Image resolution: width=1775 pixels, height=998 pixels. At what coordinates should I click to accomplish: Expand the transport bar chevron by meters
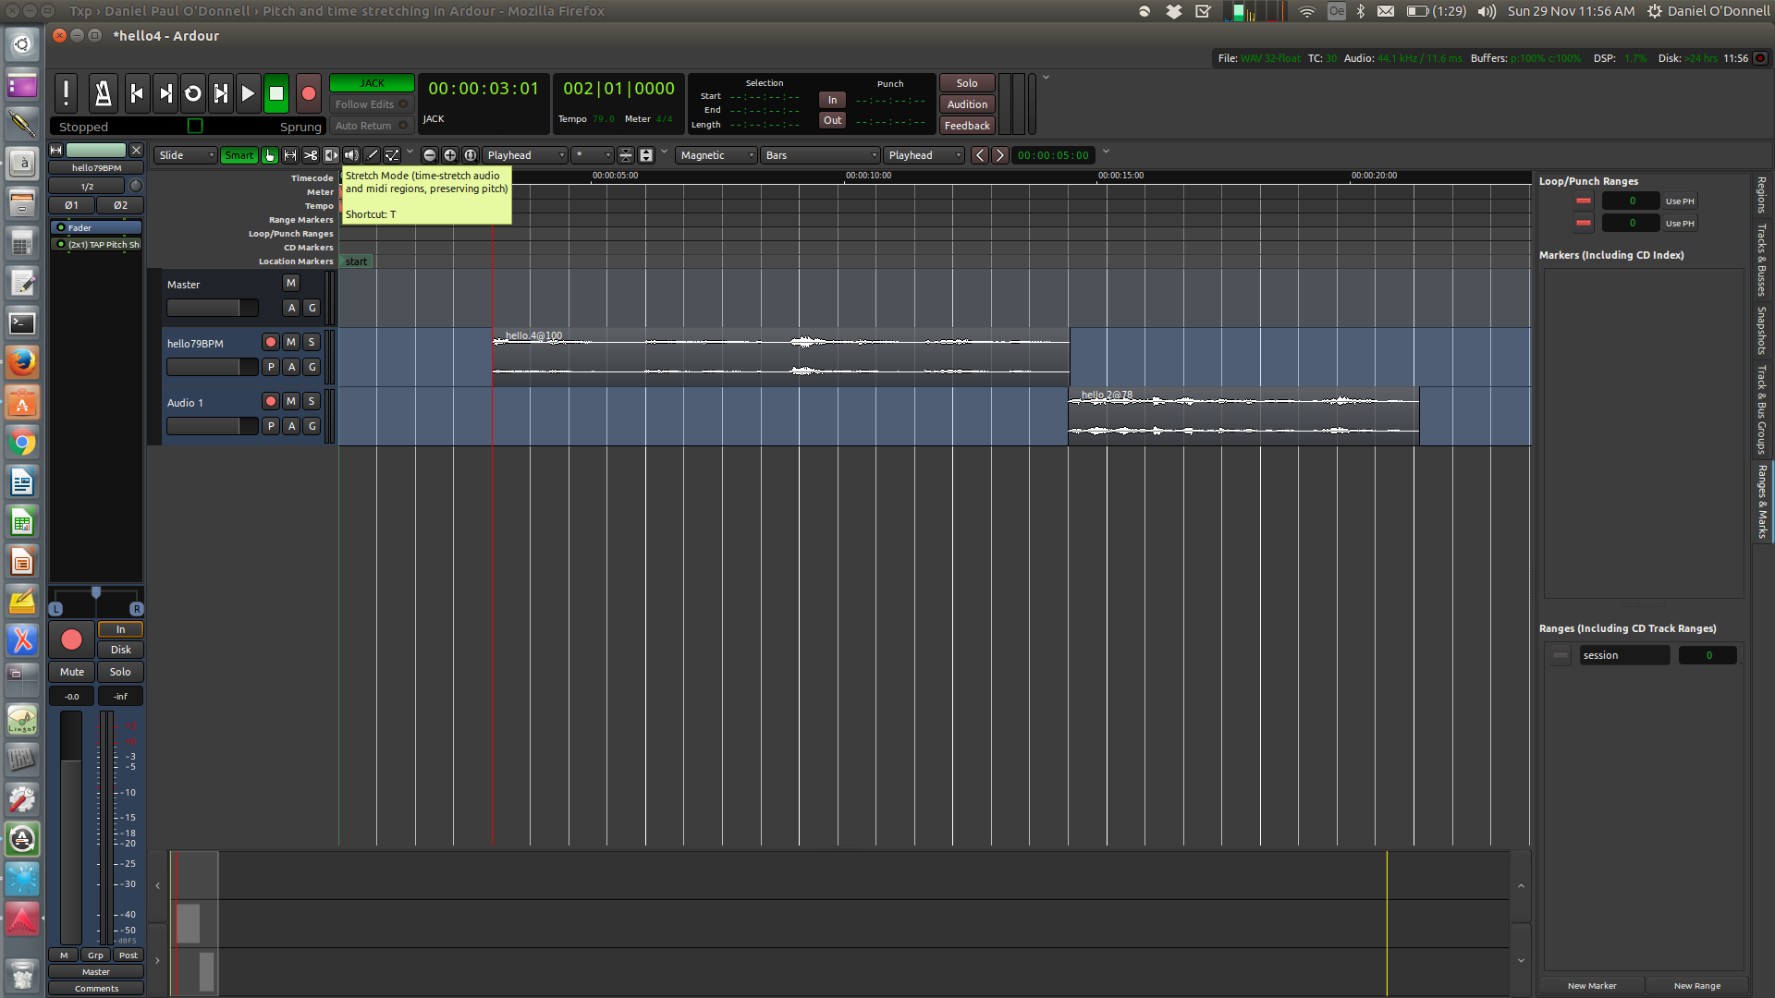[x=1046, y=78]
